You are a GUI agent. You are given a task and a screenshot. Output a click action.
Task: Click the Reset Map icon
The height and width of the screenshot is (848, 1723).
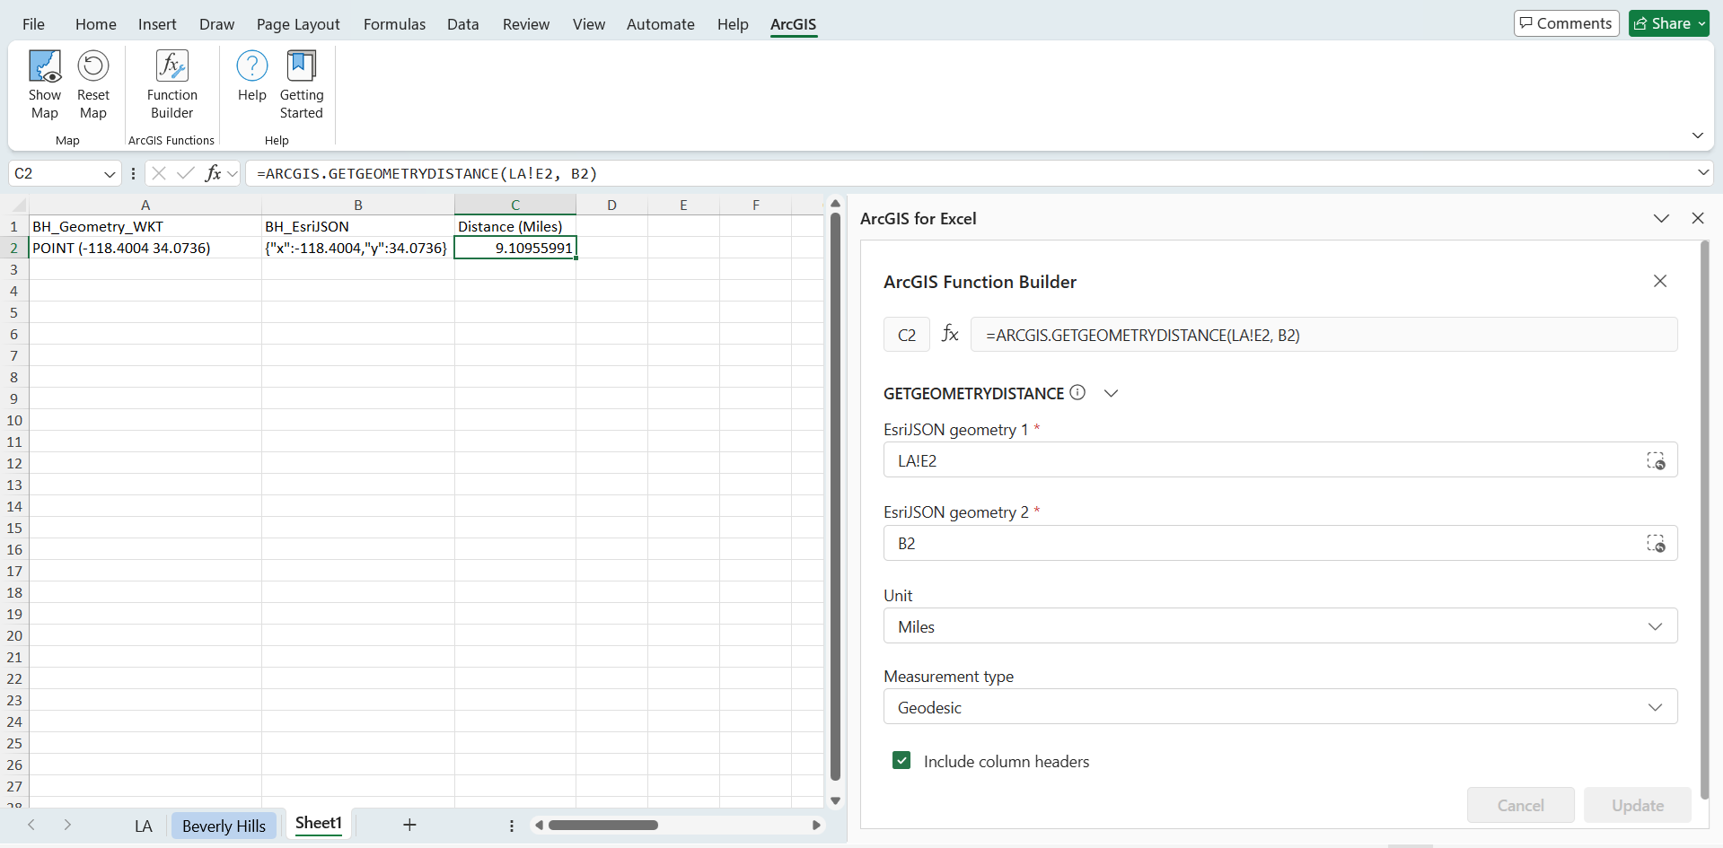coord(93,84)
